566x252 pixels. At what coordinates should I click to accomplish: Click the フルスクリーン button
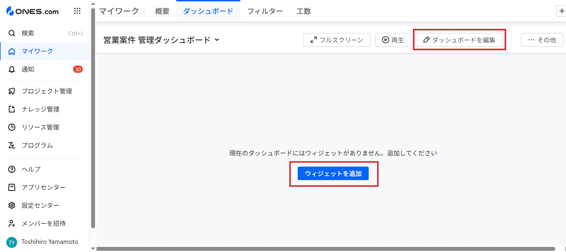337,40
